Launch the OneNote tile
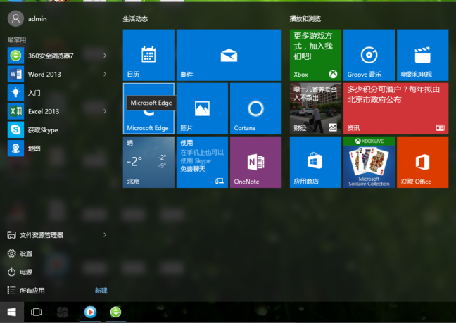The width and height of the screenshot is (456, 323). [x=255, y=163]
